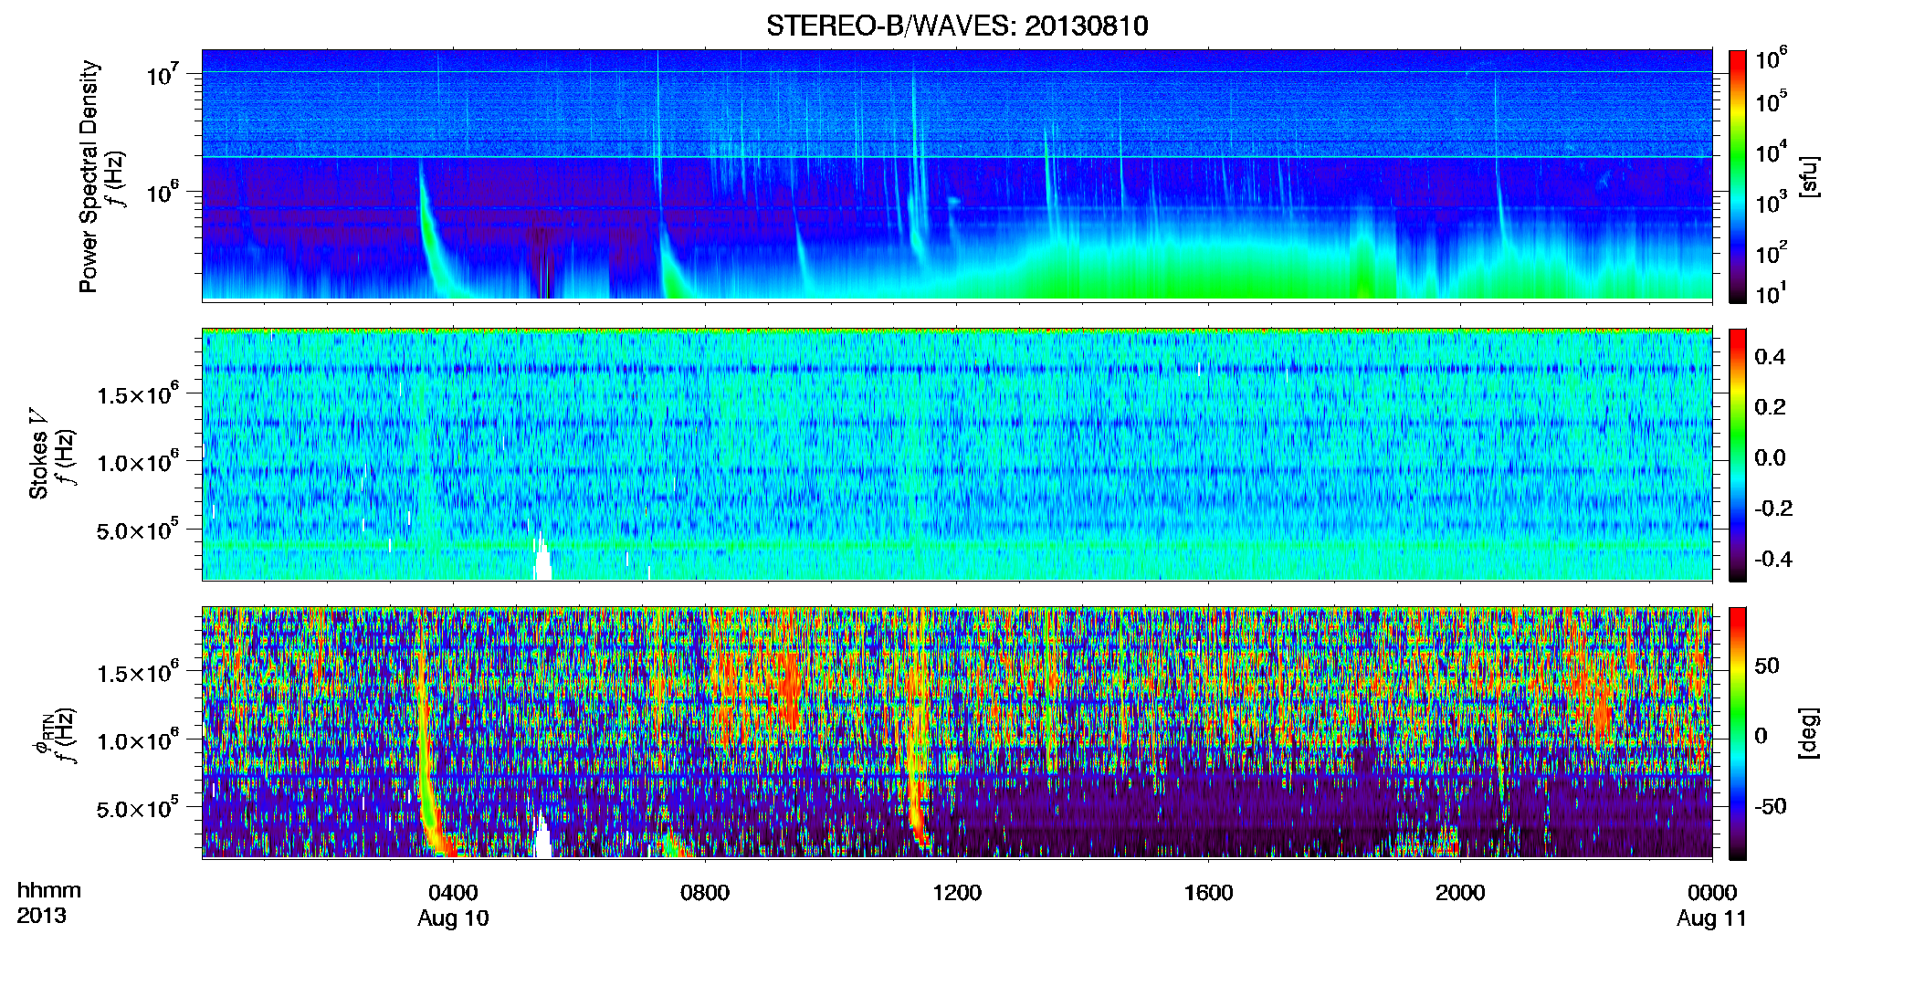Click the [deg] colorbar unit label
This screenshot has height=986, width=1914.
pos(1809,733)
